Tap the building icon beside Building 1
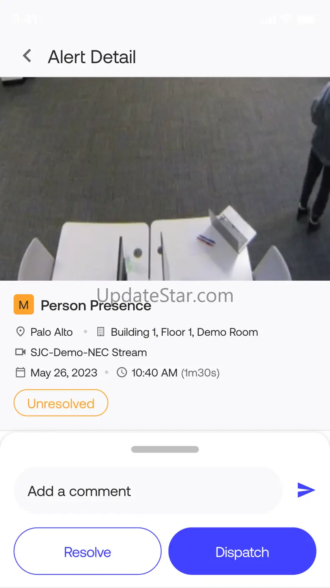The height and width of the screenshot is (588, 330). click(x=101, y=332)
